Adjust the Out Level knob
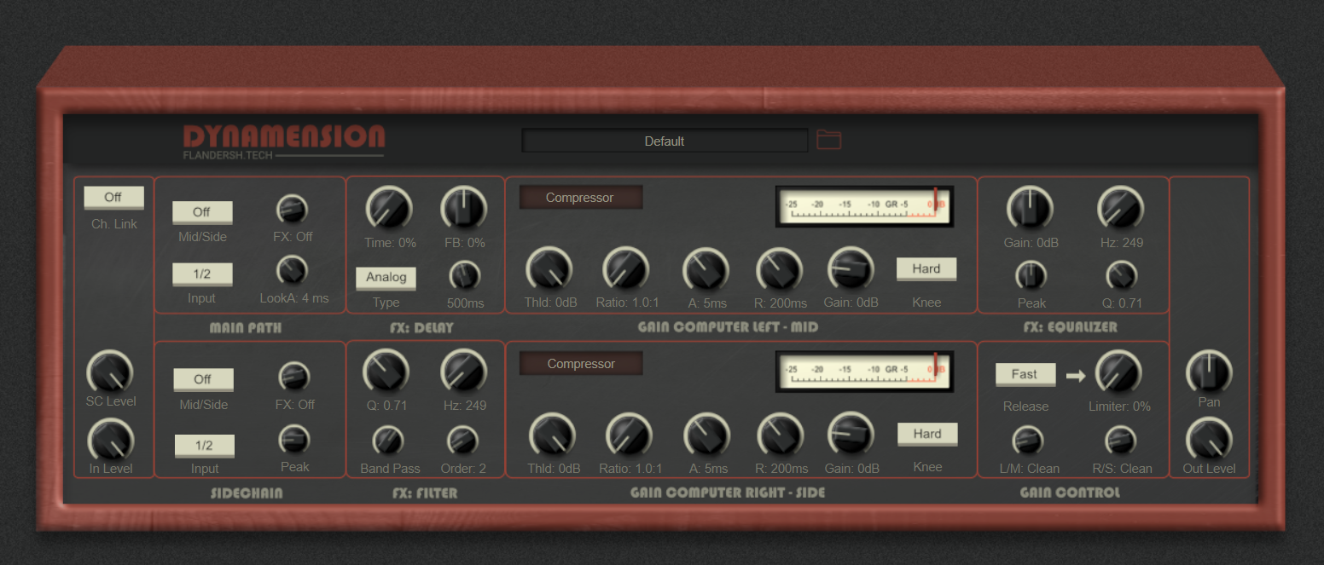The width and height of the screenshot is (1324, 565). point(1209,441)
